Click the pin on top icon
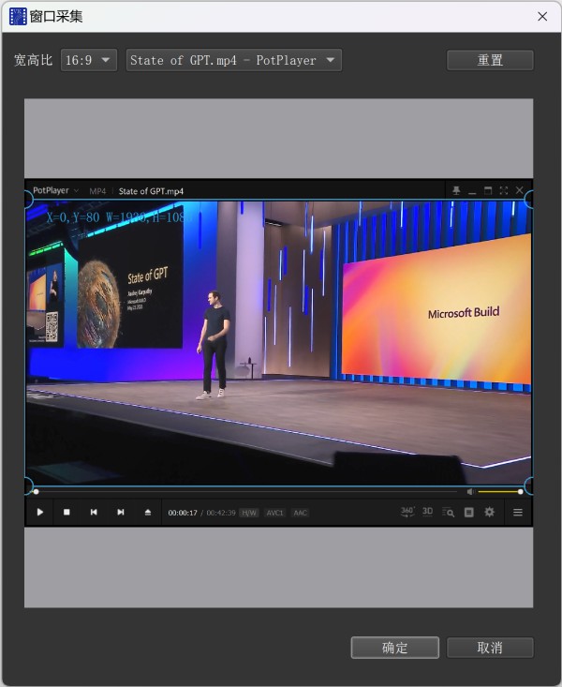The width and height of the screenshot is (562, 687). 456,190
